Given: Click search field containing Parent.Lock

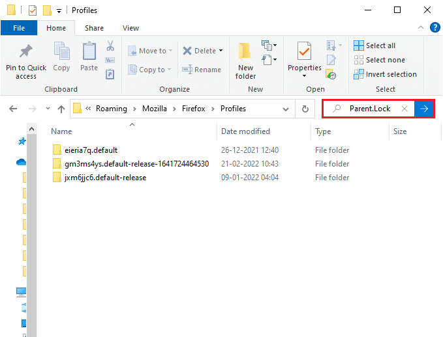Looking at the screenshot, I should (x=370, y=109).
